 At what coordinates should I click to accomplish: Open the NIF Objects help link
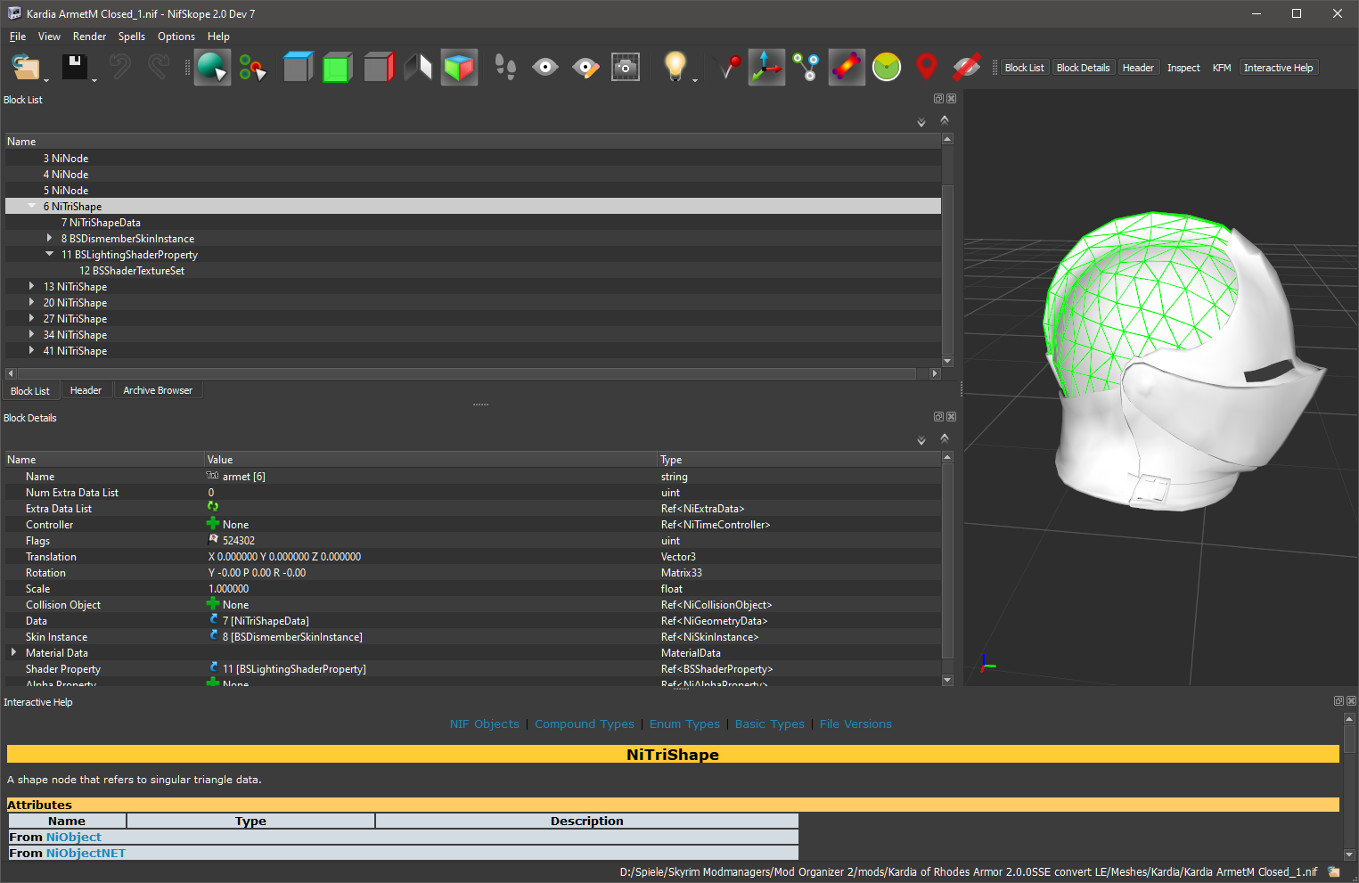click(x=485, y=724)
